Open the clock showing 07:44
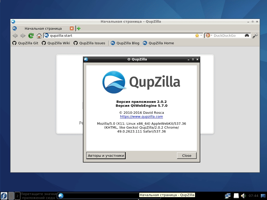This screenshot has height=200, width=267. click(253, 196)
